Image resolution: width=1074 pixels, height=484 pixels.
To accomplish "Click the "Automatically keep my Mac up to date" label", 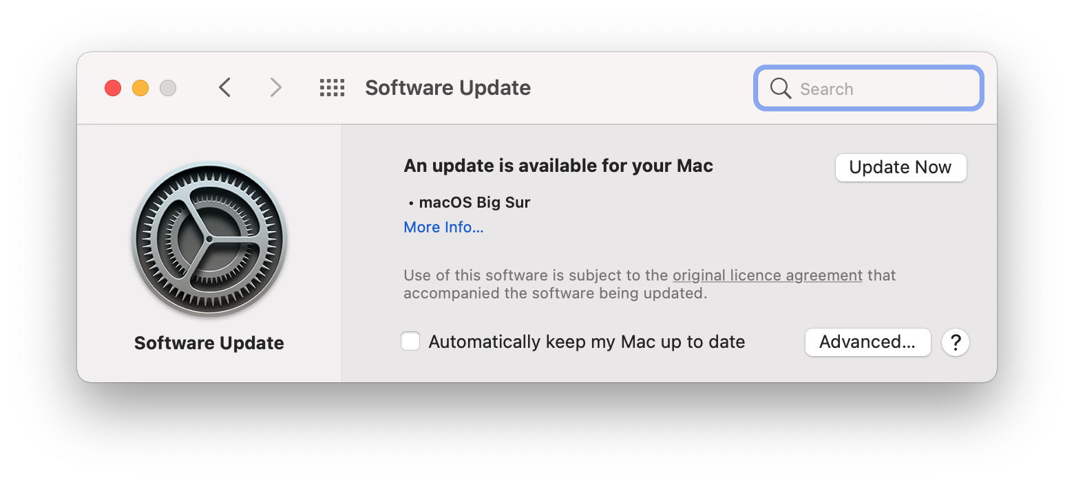I will (587, 342).
